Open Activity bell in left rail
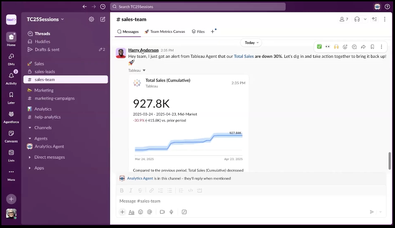 (11, 78)
